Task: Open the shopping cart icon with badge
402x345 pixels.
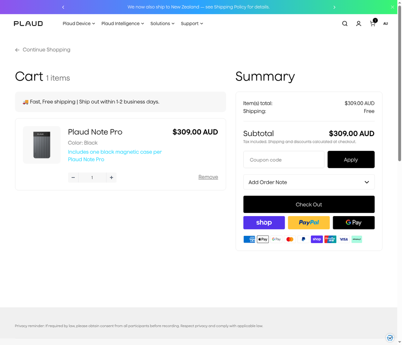Action: coord(373,23)
